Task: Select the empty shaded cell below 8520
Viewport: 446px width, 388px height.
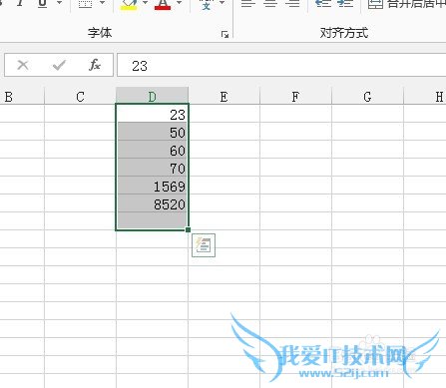Action: pyautogui.click(x=152, y=221)
